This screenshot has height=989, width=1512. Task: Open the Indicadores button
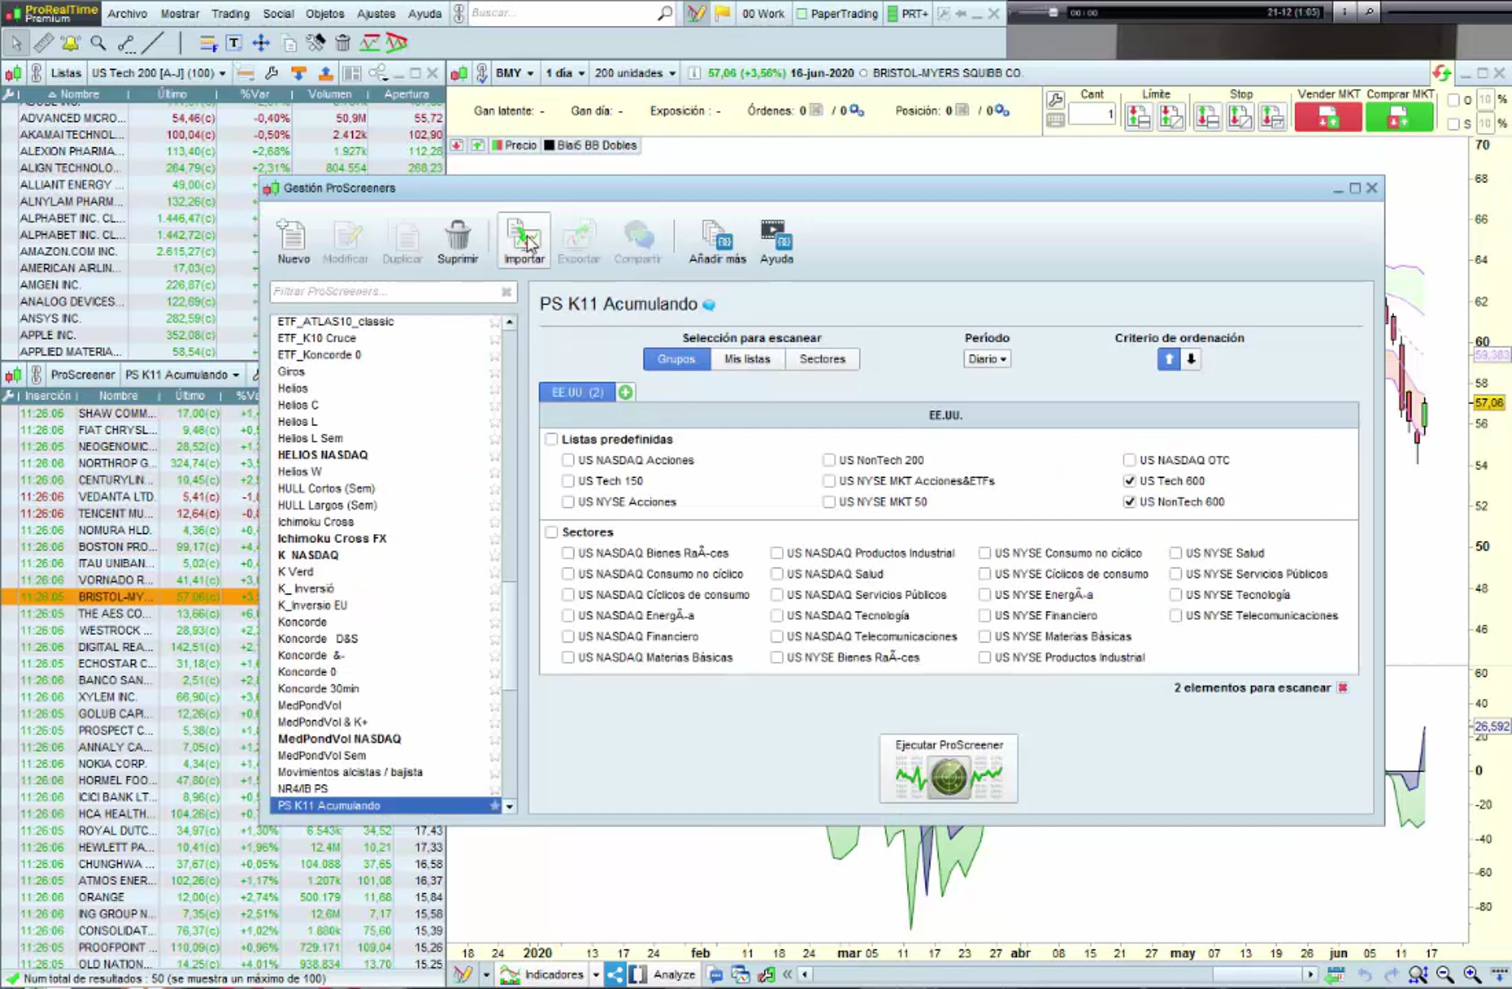click(x=542, y=975)
